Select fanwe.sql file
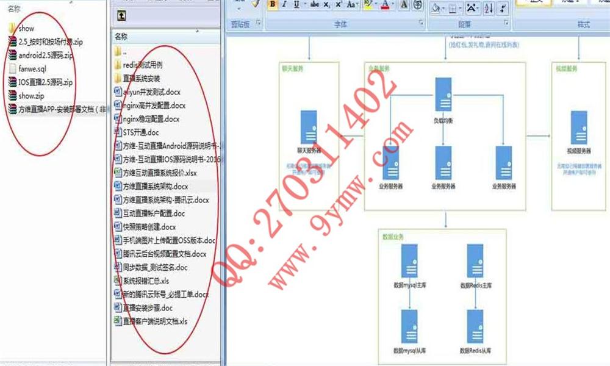610x366 pixels. (27, 69)
